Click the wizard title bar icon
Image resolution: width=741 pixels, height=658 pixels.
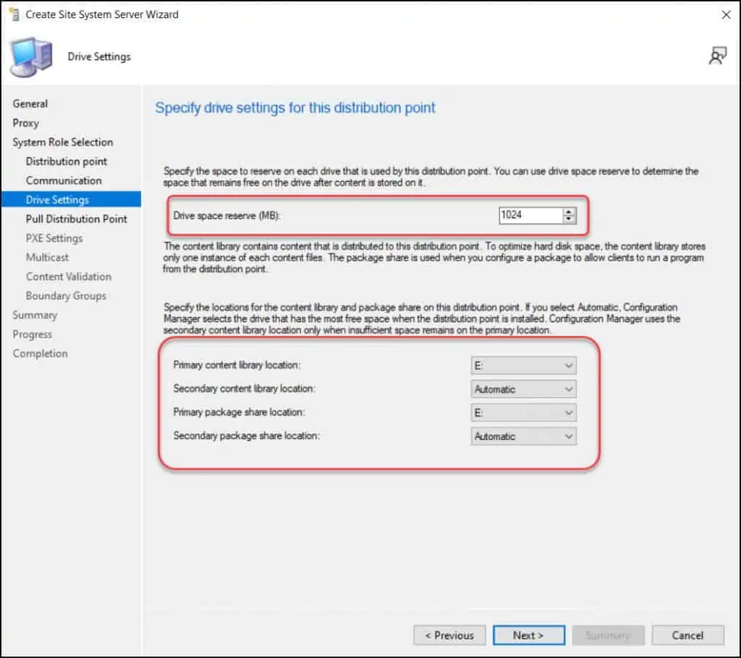pos(14,14)
